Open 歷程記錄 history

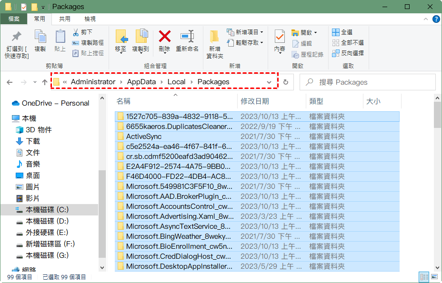pos(307,54)
